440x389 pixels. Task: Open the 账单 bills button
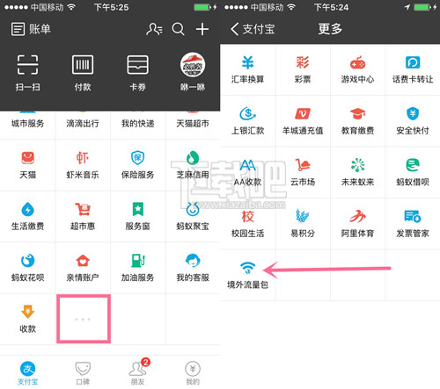pos(31,29)
